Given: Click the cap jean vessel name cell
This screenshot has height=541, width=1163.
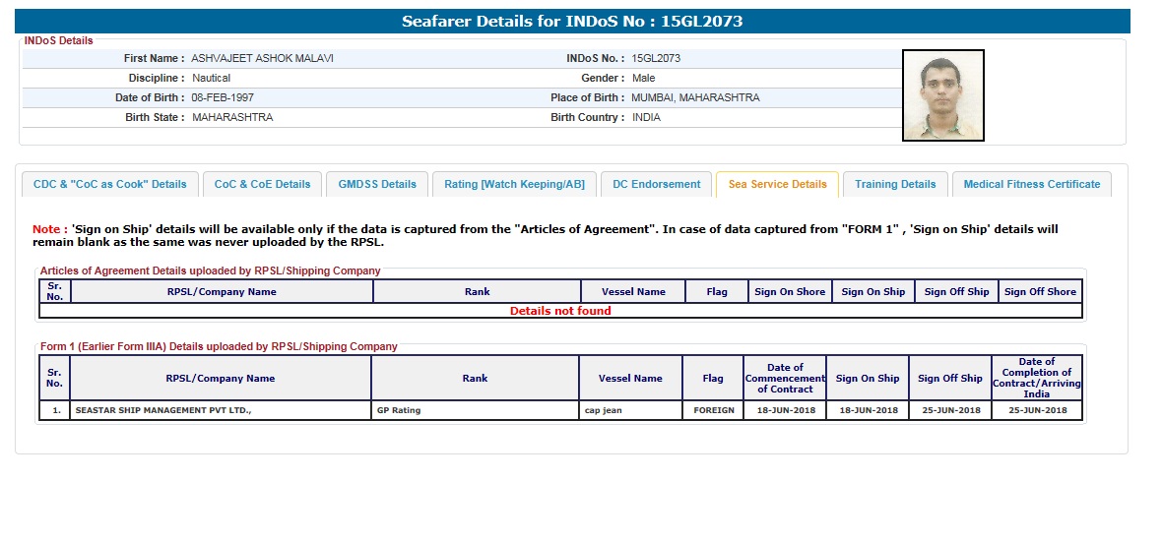Looking at the screenshot, I should pos(605,410).
